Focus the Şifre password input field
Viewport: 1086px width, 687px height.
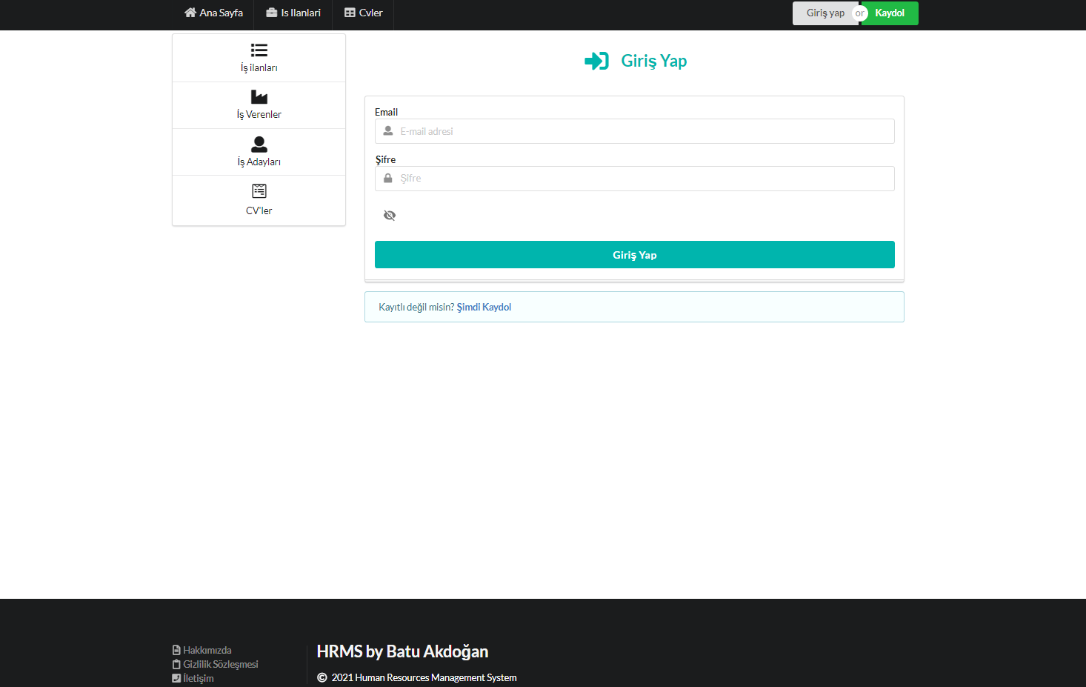point(635,179)
